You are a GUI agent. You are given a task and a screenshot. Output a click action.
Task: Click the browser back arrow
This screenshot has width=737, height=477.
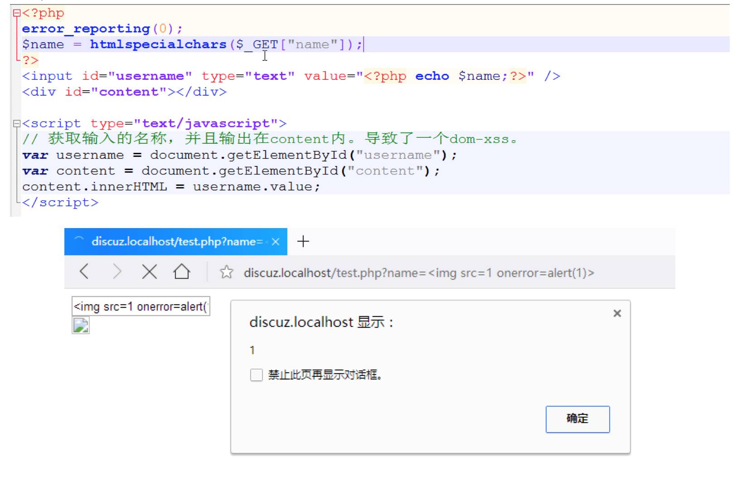[84, 272]
